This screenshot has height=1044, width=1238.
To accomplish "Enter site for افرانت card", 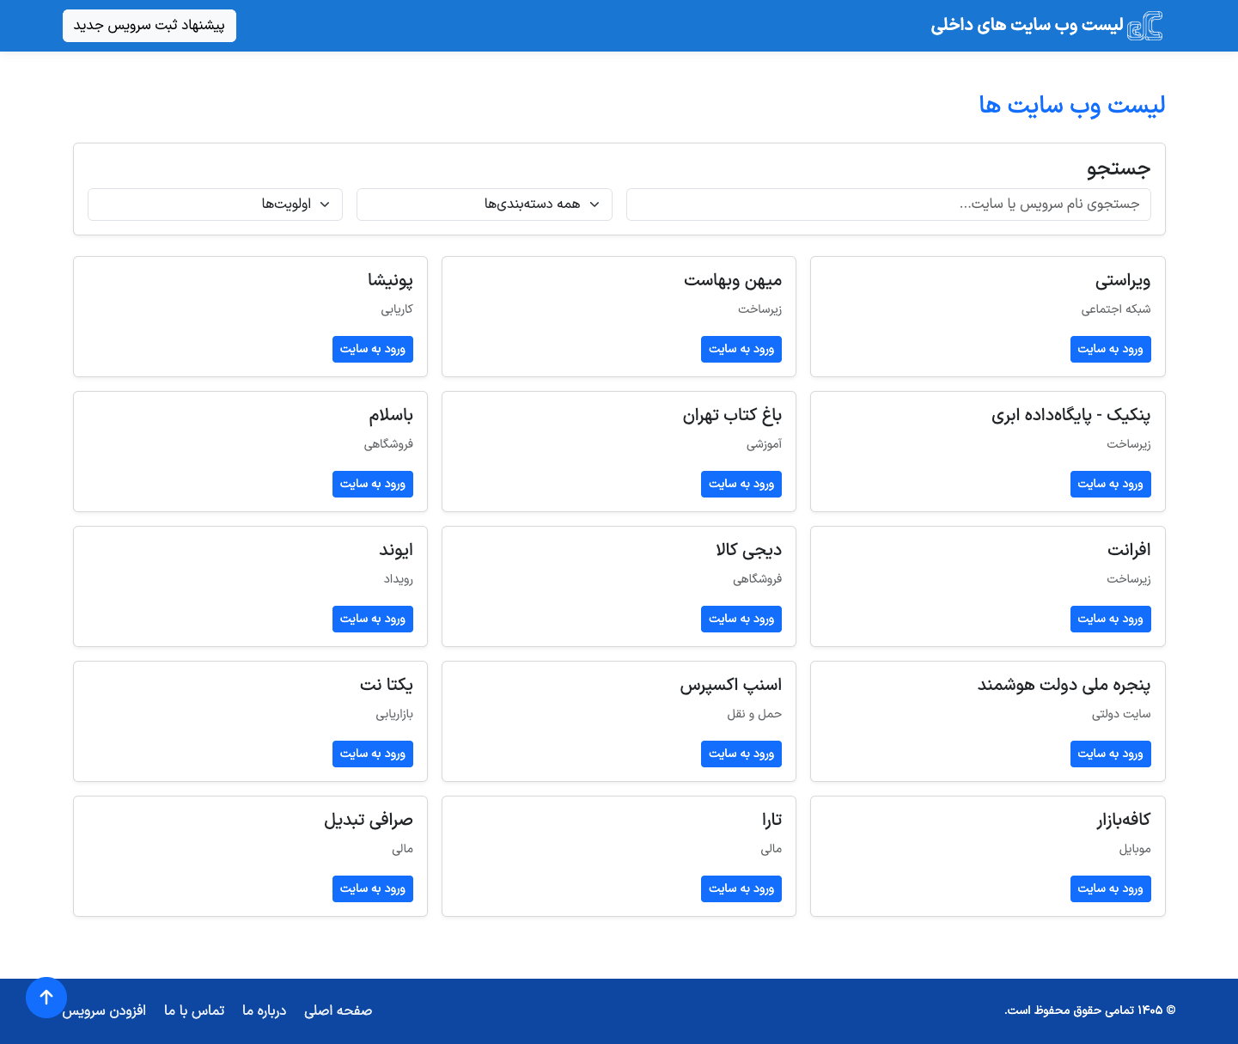I will [1110, 619].
